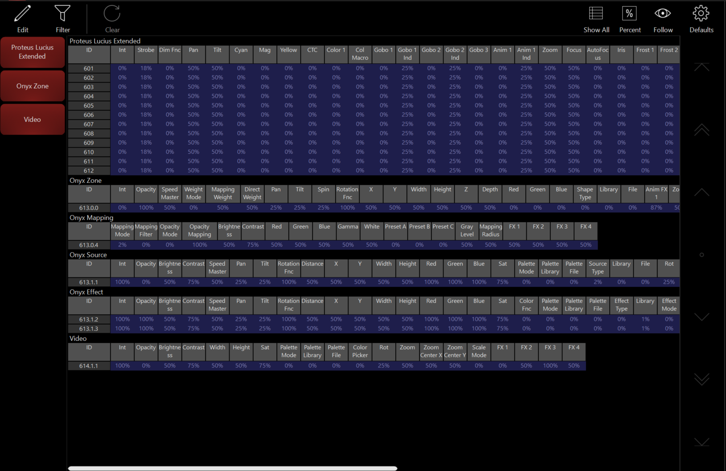Open Defaults gear icon
This screenshot has height=471, width=726.
(701, 13)
